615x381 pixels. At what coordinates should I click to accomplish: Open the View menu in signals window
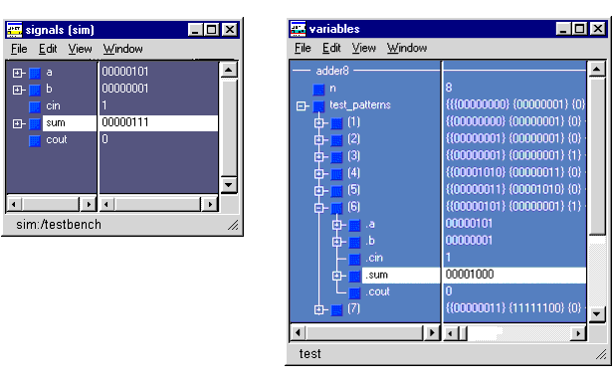[80, 49]
